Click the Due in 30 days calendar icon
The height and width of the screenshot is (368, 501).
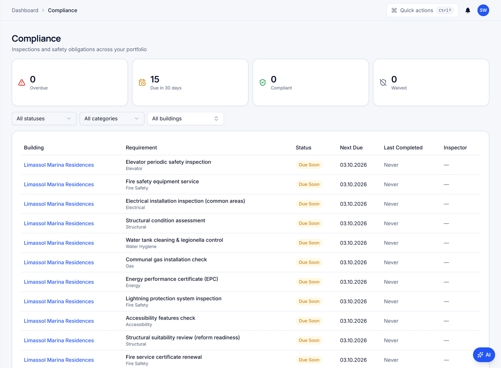pyautogui.click(x=142, y=82)
